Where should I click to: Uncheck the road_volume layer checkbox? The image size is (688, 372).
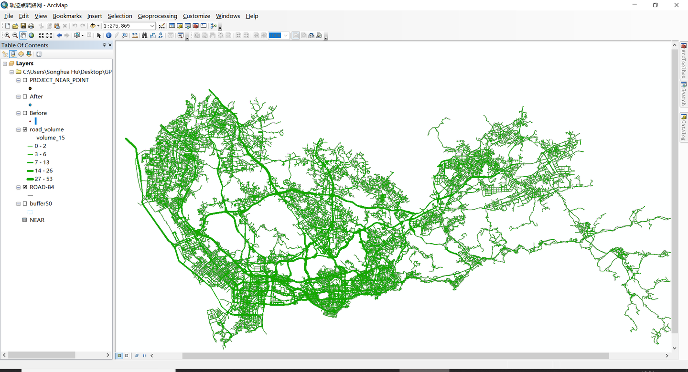[x=25, y=129]
